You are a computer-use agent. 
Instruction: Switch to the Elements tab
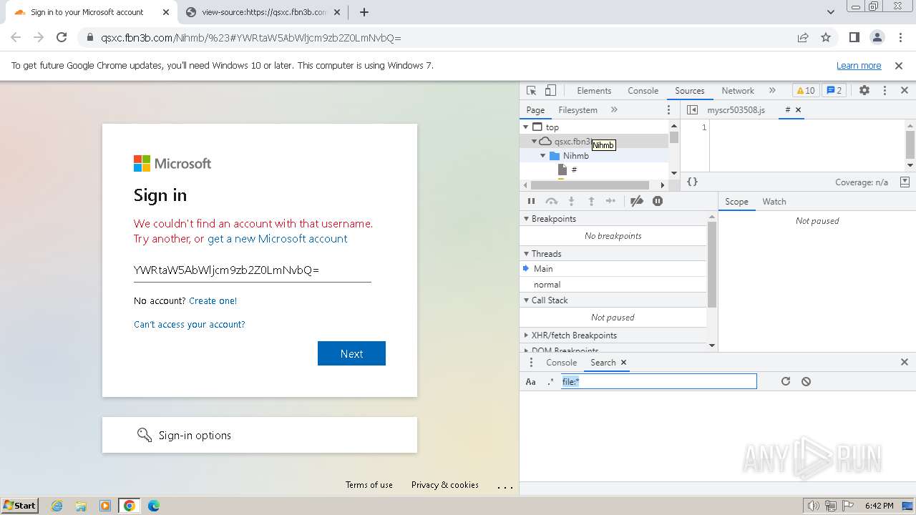click(x=594, y=91)
